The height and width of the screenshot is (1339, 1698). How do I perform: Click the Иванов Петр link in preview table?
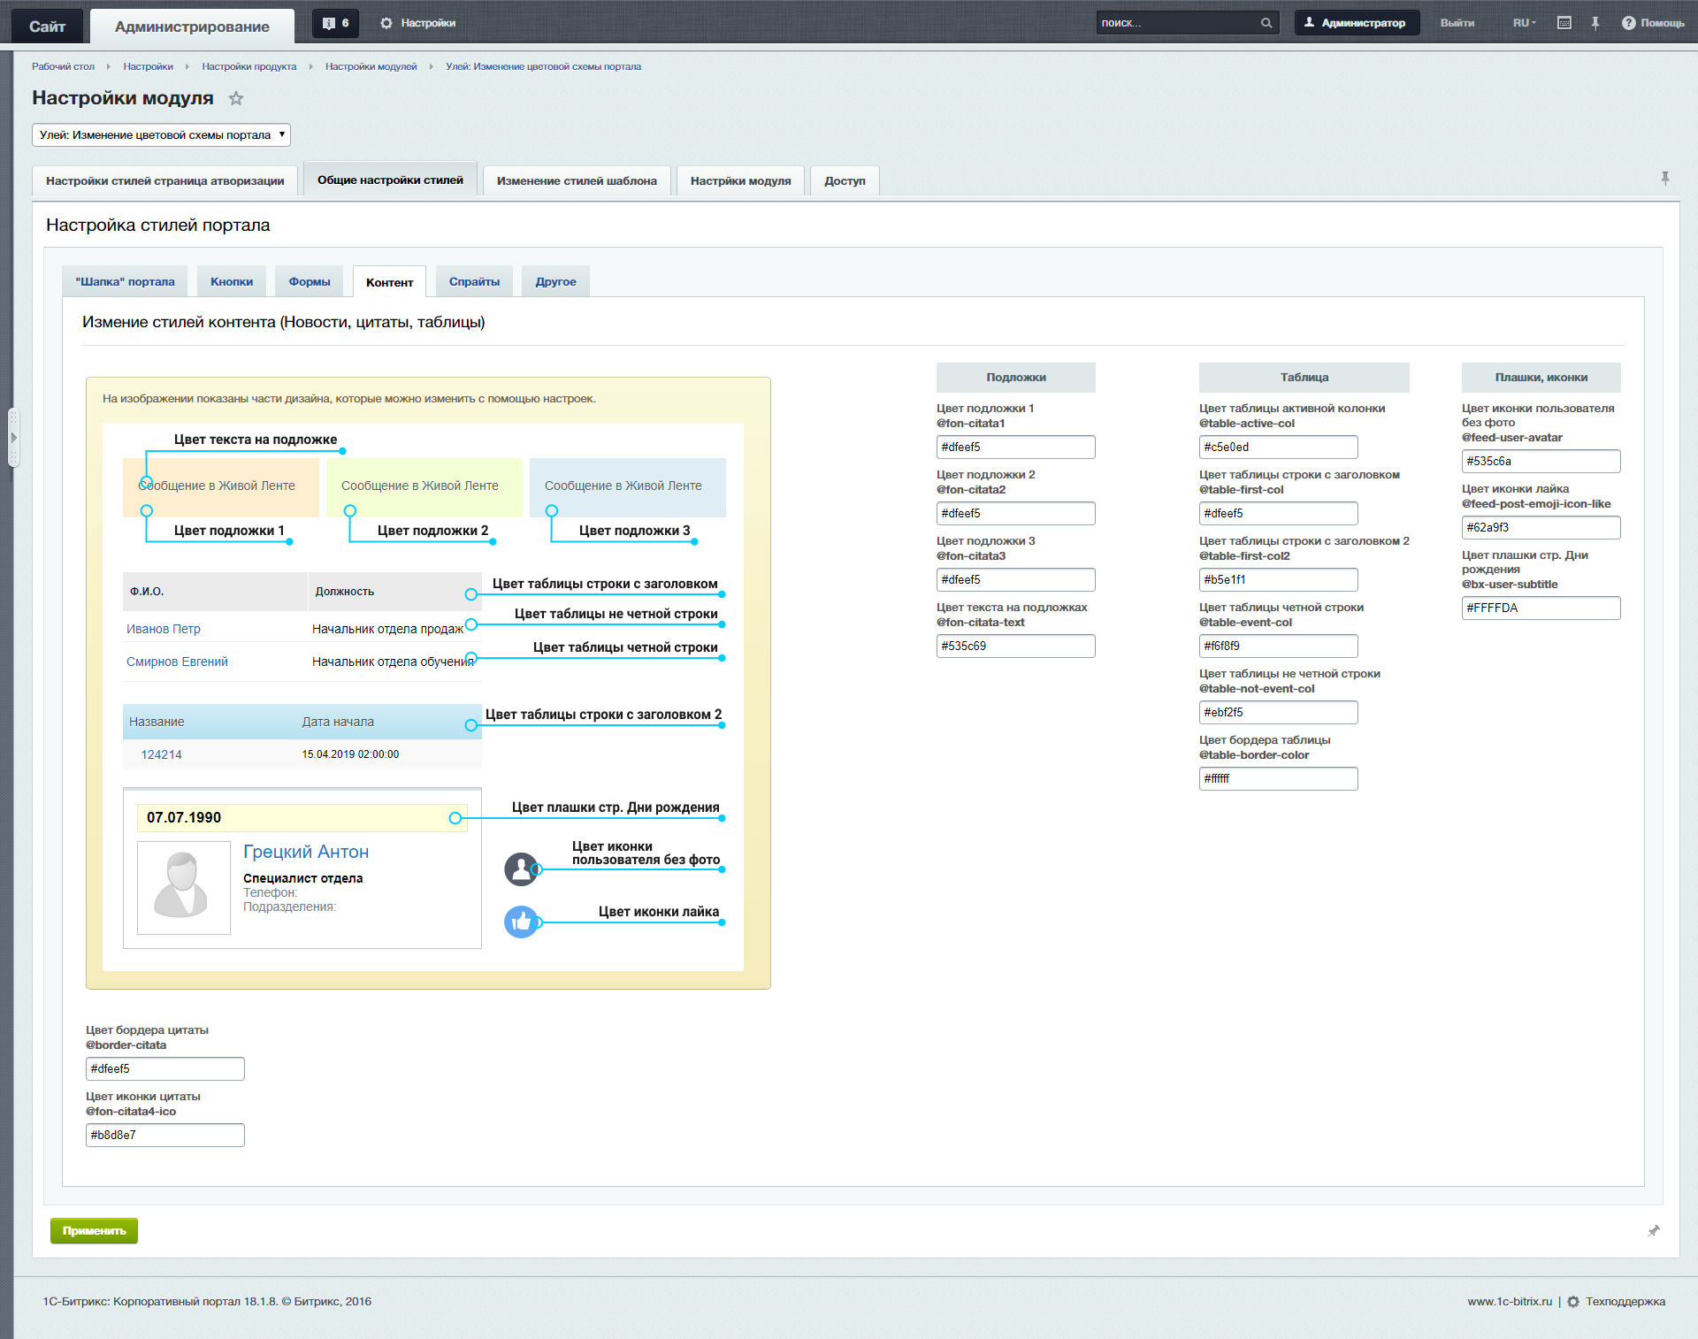(x=164, y=629)
